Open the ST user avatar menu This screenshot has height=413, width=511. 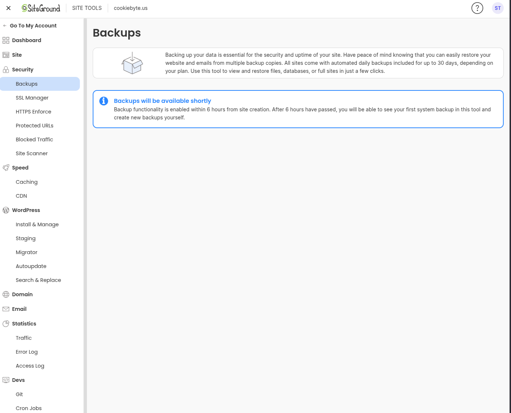click(497, 8)
